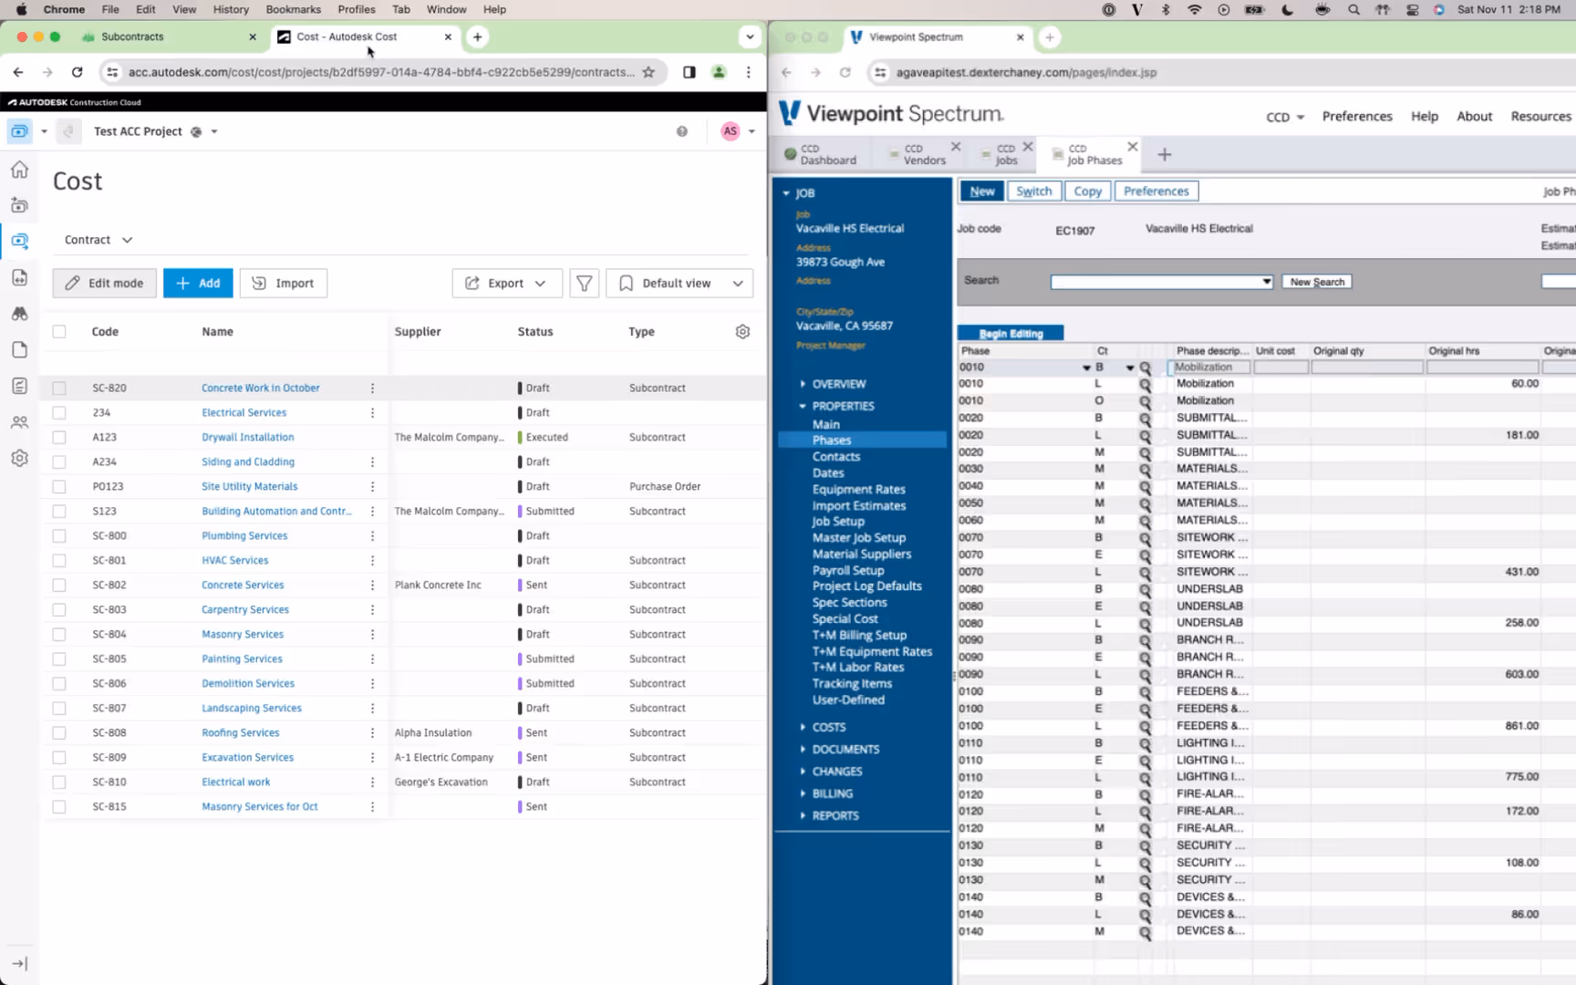This screenshot has height=985, width=1576.
Task: Click magnifier icon on 0070 SITEWORK L row
Action: pyautogui.click(x=1145, y=573)
